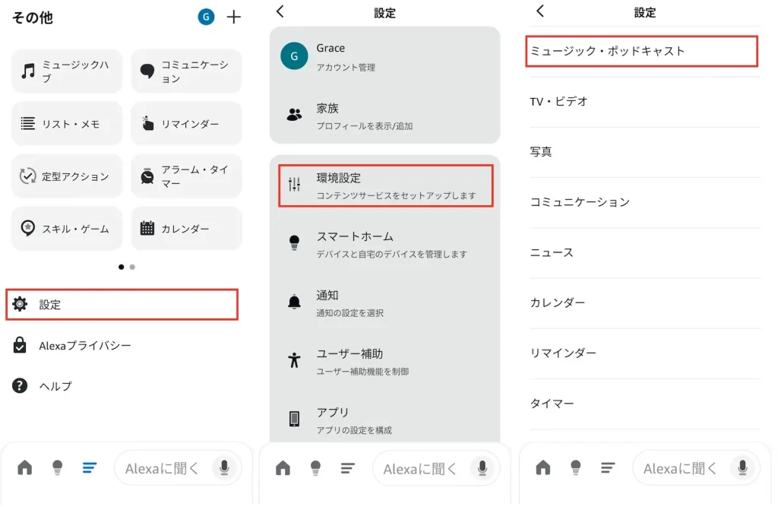Go back from right 設定 screen

click(x=541, y=11)
